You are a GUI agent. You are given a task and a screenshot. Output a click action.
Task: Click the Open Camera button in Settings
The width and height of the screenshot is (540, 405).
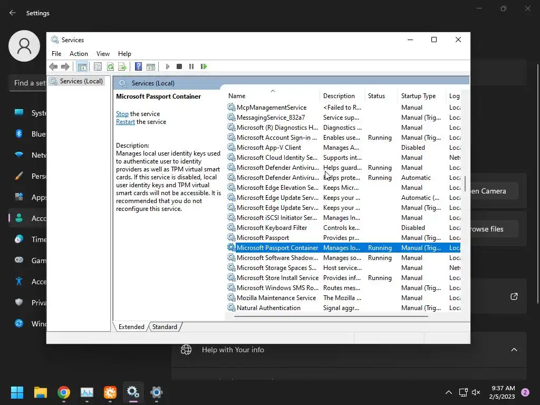click(x=494, y=191)
